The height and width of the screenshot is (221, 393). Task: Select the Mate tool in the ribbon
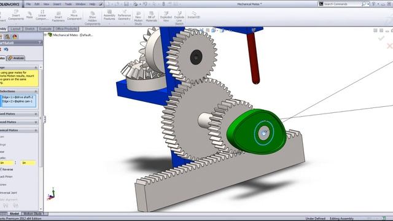(29, 15)
